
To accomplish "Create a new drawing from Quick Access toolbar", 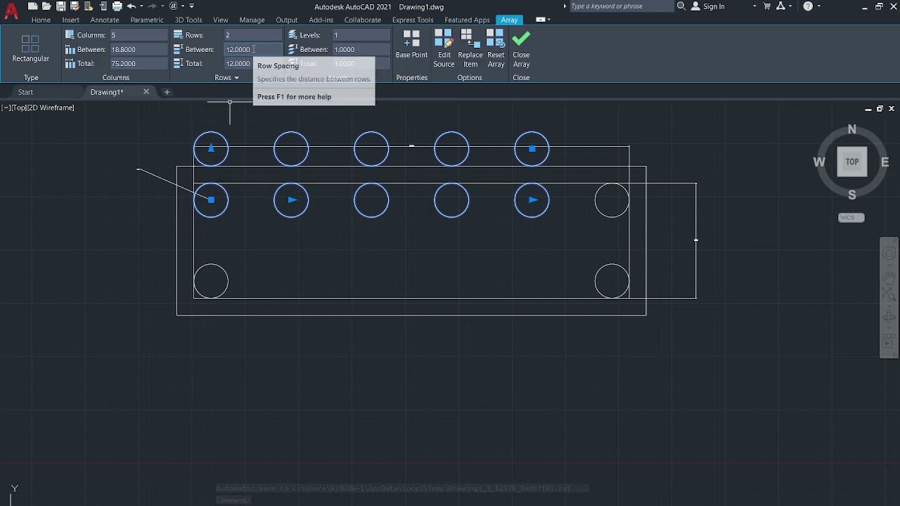I will pyautogui.click(x=32, y=6).
